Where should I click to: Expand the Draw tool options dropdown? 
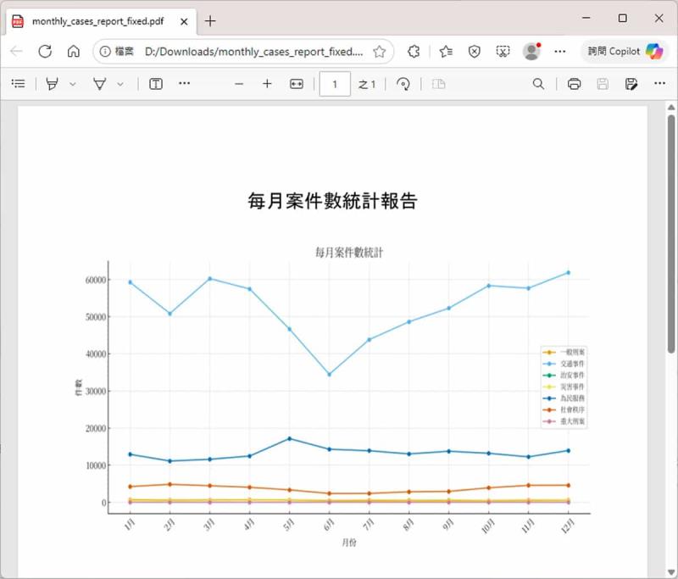pyautogui.click(x=73, y=84)
